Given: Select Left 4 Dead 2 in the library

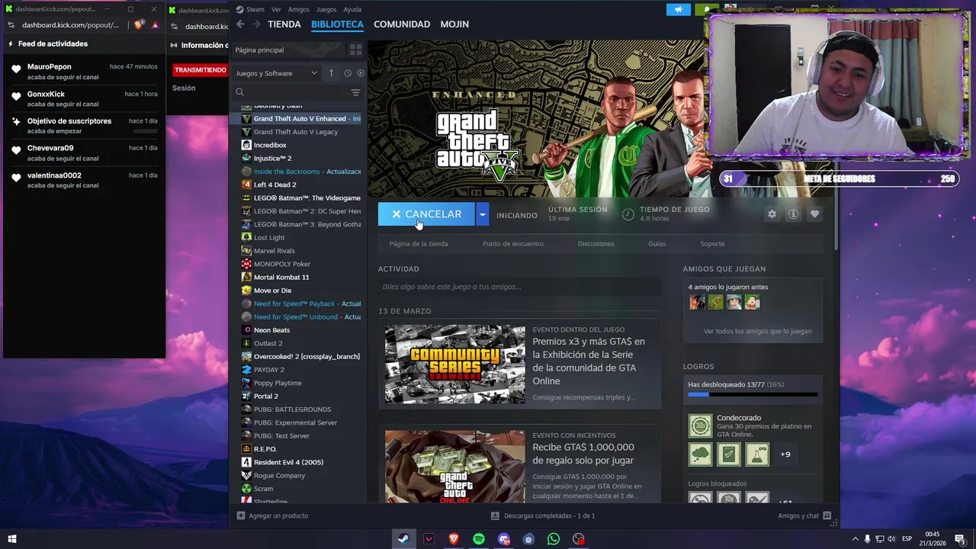Looking at the screenshot, I should point(274,185).
